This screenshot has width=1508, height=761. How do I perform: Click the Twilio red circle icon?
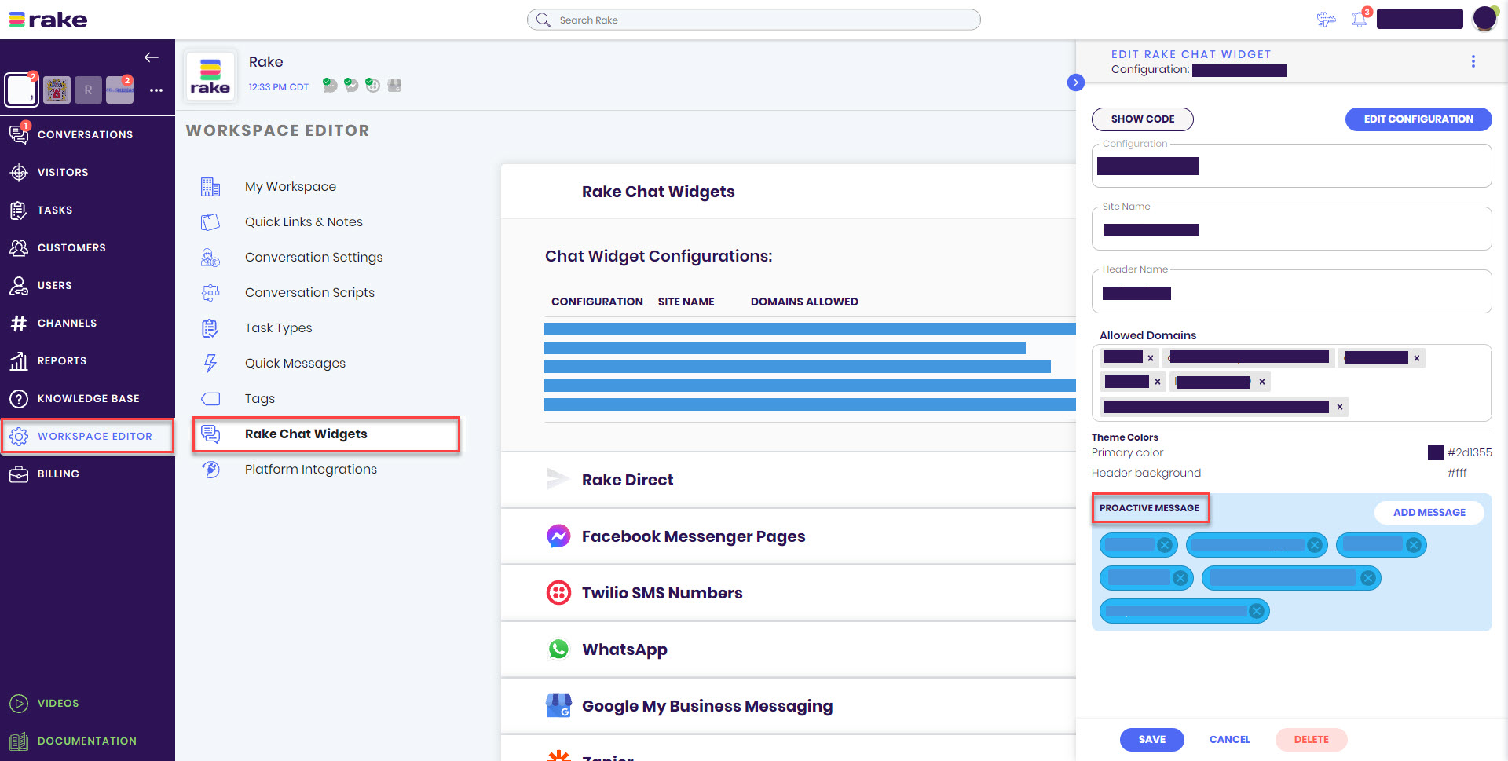(558, 593)
